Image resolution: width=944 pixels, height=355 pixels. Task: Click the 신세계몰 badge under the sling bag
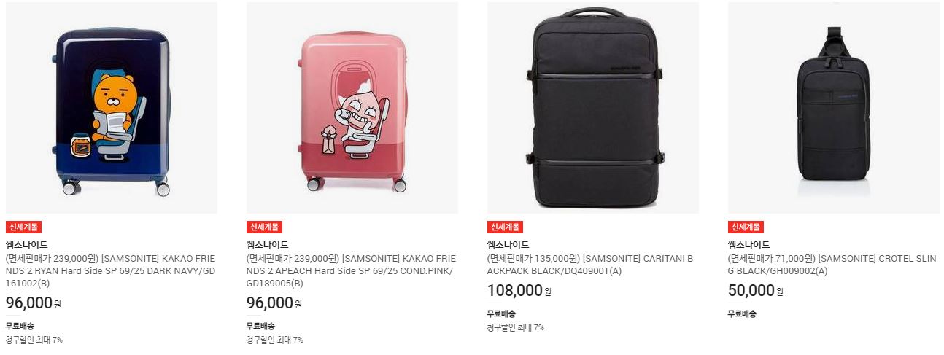click(x=746, y=227)
